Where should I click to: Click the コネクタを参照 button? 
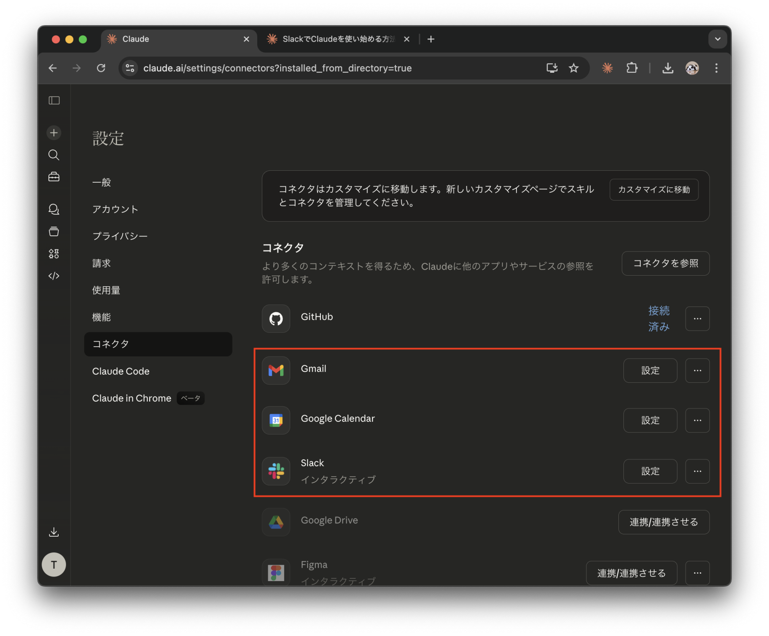(665, 263)
